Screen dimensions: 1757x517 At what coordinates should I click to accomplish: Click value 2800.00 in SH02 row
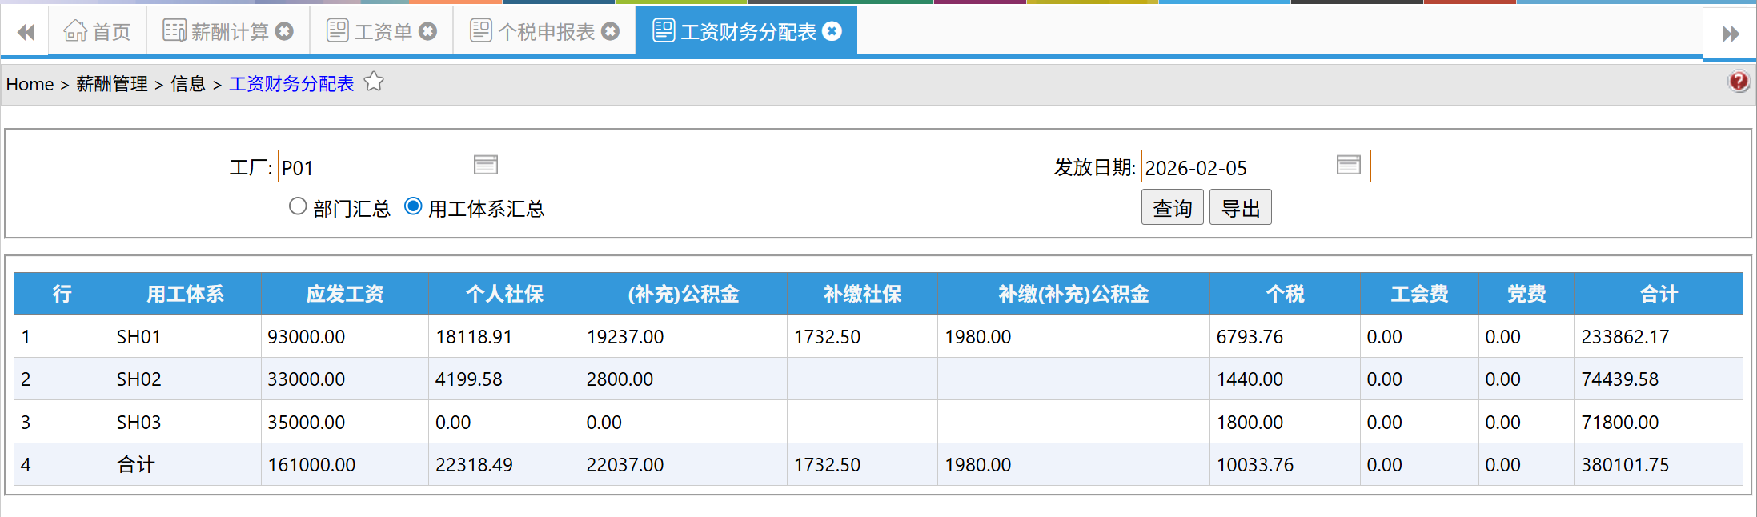click(x=620, y=379)
